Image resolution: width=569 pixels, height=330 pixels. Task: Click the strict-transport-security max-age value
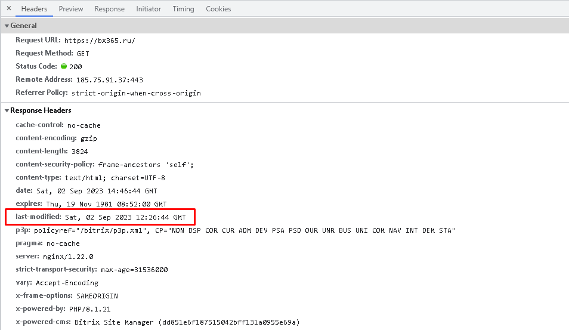[x=134, y=270]
